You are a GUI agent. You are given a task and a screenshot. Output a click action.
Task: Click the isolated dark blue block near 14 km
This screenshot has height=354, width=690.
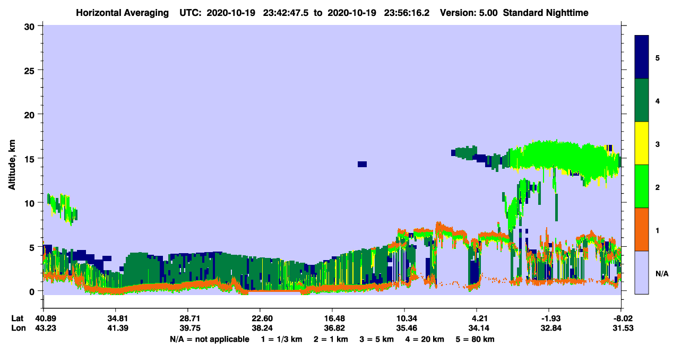coord(362,164)
